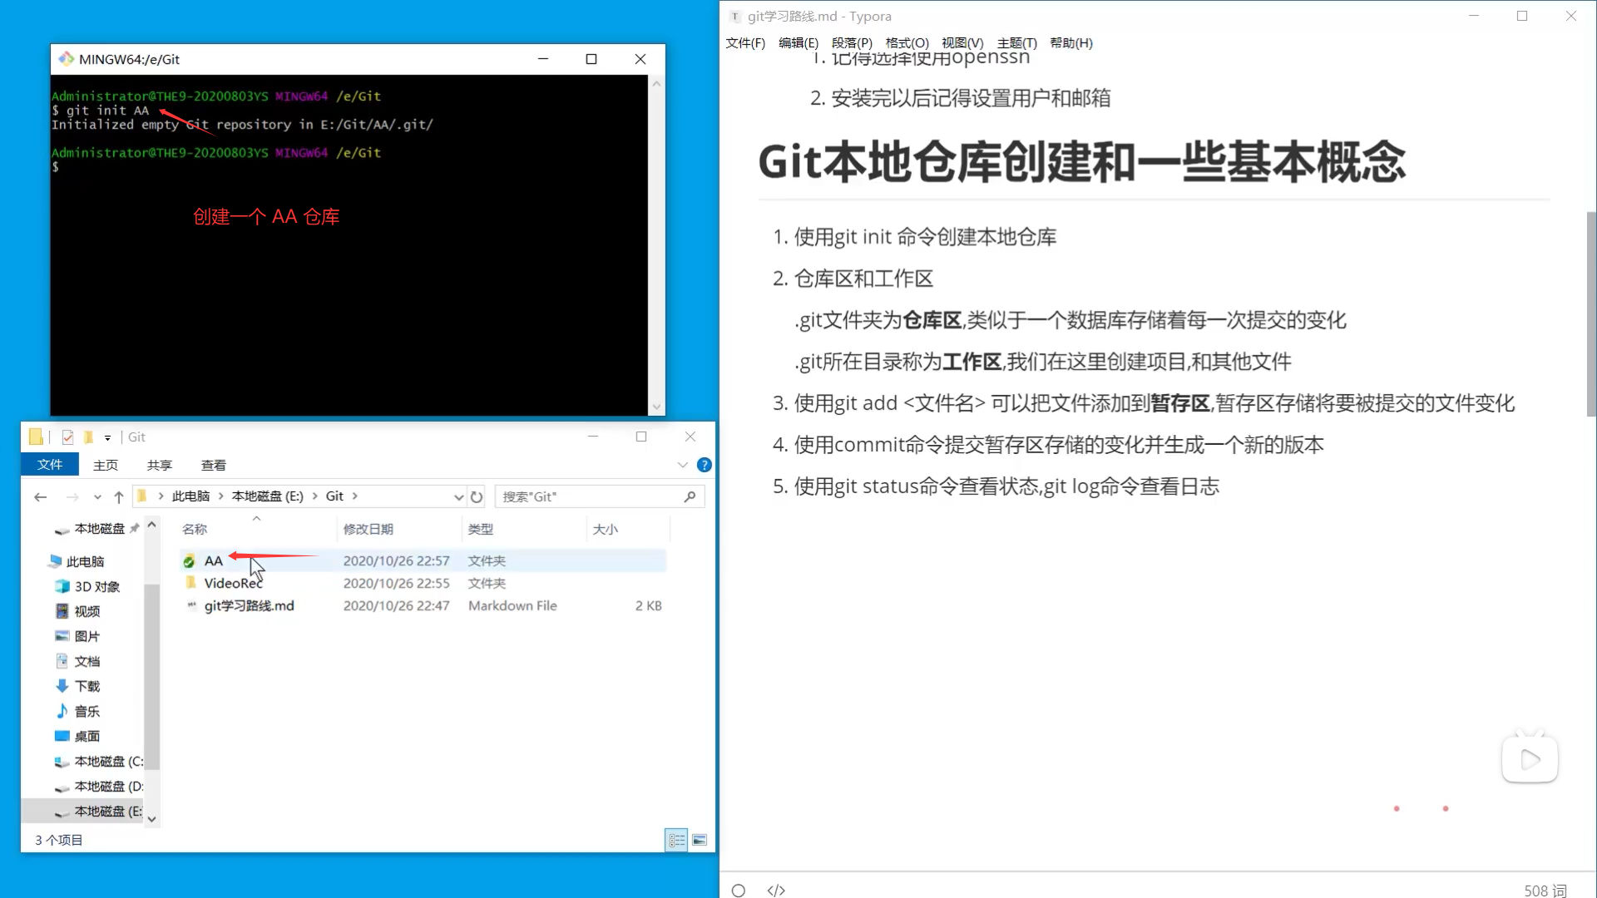Switch to details view in Explorer status bar
The height and width of the screenshot is (898, 1597).
tap(676, 841)
